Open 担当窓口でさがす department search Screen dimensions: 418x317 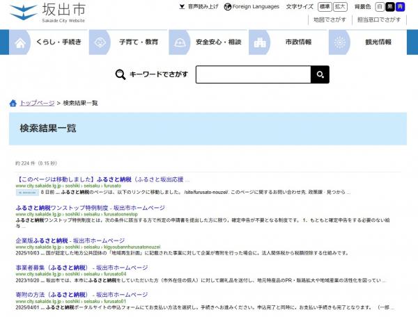pos(379,19)
